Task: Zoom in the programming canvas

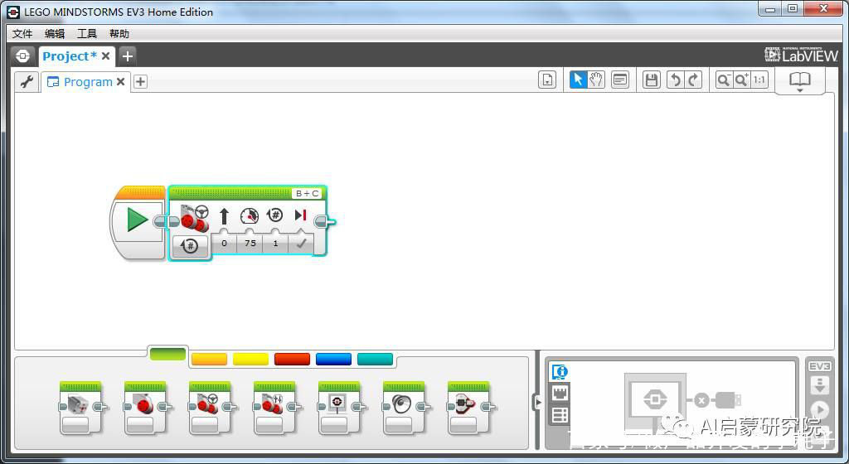Action: (741, 80)
